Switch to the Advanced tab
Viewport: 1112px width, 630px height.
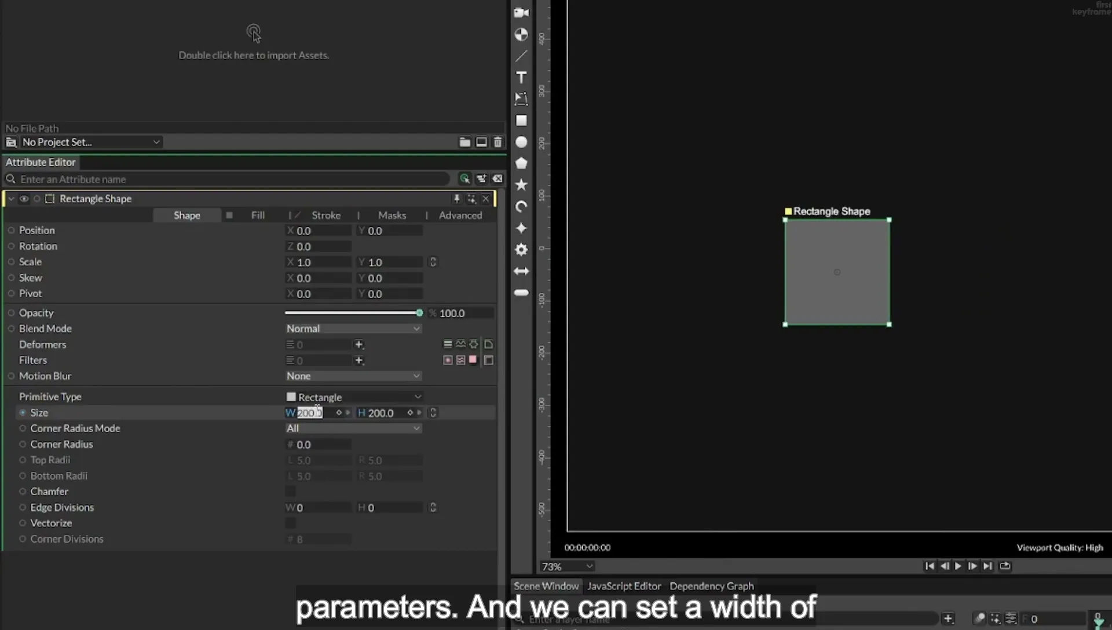click(x=460, y=215)
